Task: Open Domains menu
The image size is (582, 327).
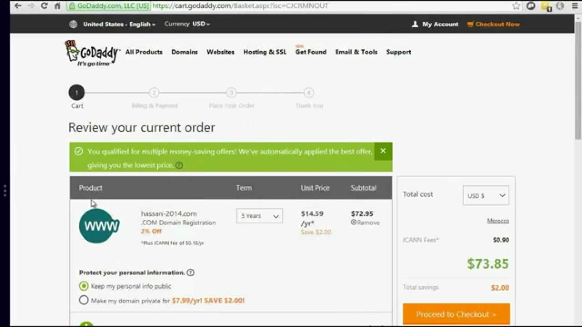Action: 185,52
